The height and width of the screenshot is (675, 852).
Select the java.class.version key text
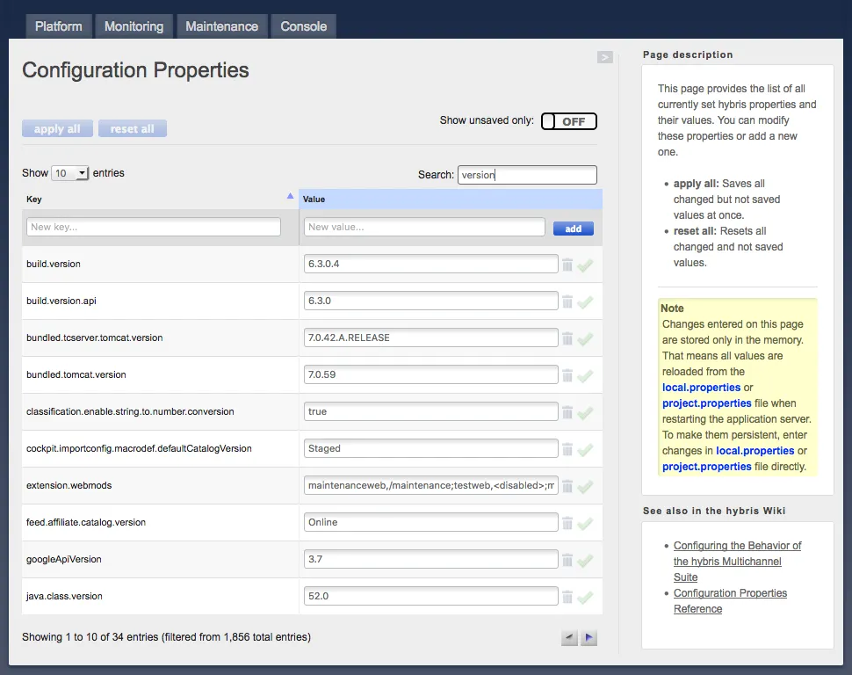(x=64, y=596)
